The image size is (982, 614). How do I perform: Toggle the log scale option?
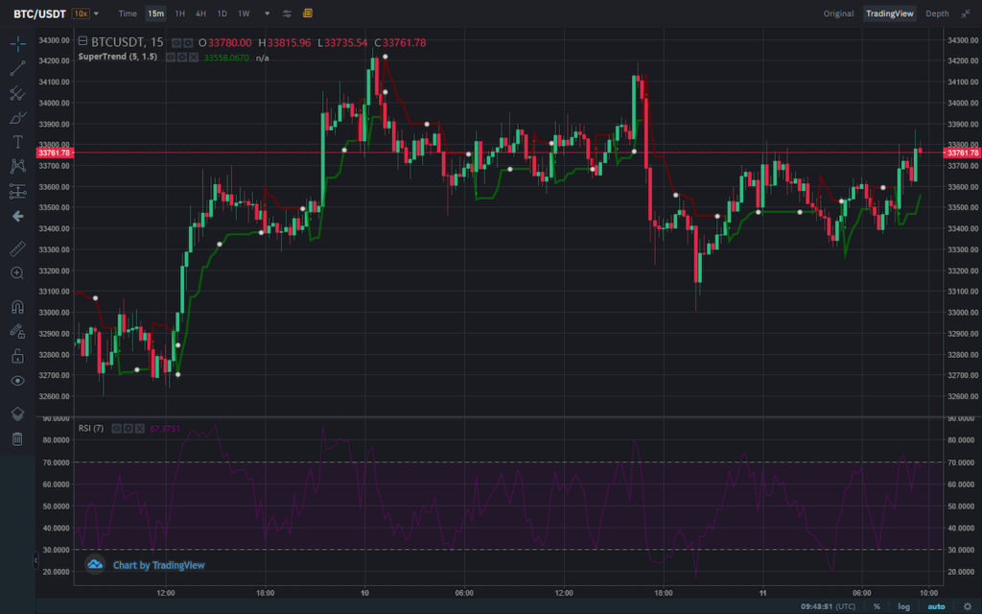[x=903, y=606]
